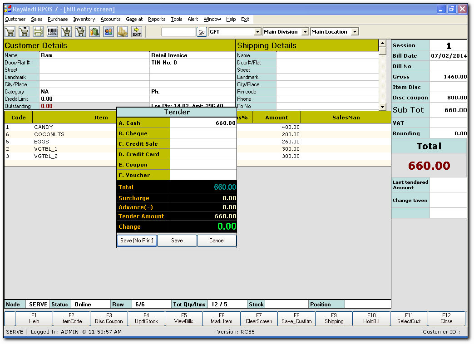Image resolution: width=474 pixels, height=344 pixels.
Task: Open the Accounts menu
Action: tap(110, 19)
